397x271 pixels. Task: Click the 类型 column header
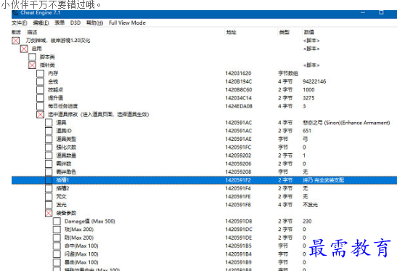pos(284,32)
